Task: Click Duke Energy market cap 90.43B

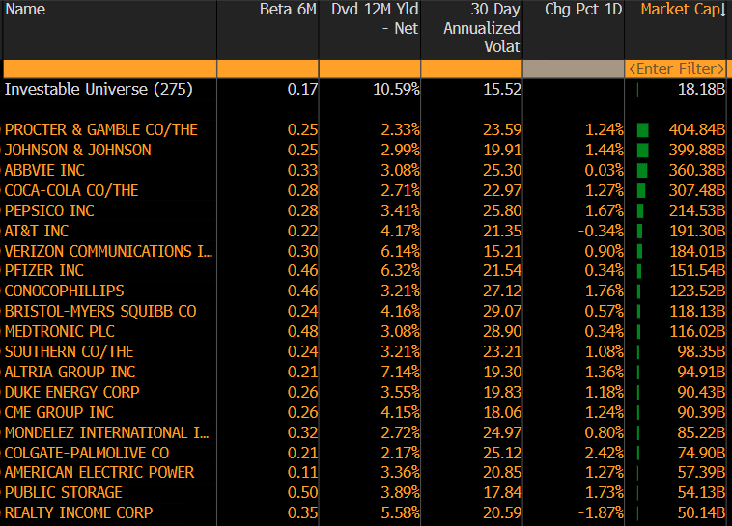Action: point(701,392)
